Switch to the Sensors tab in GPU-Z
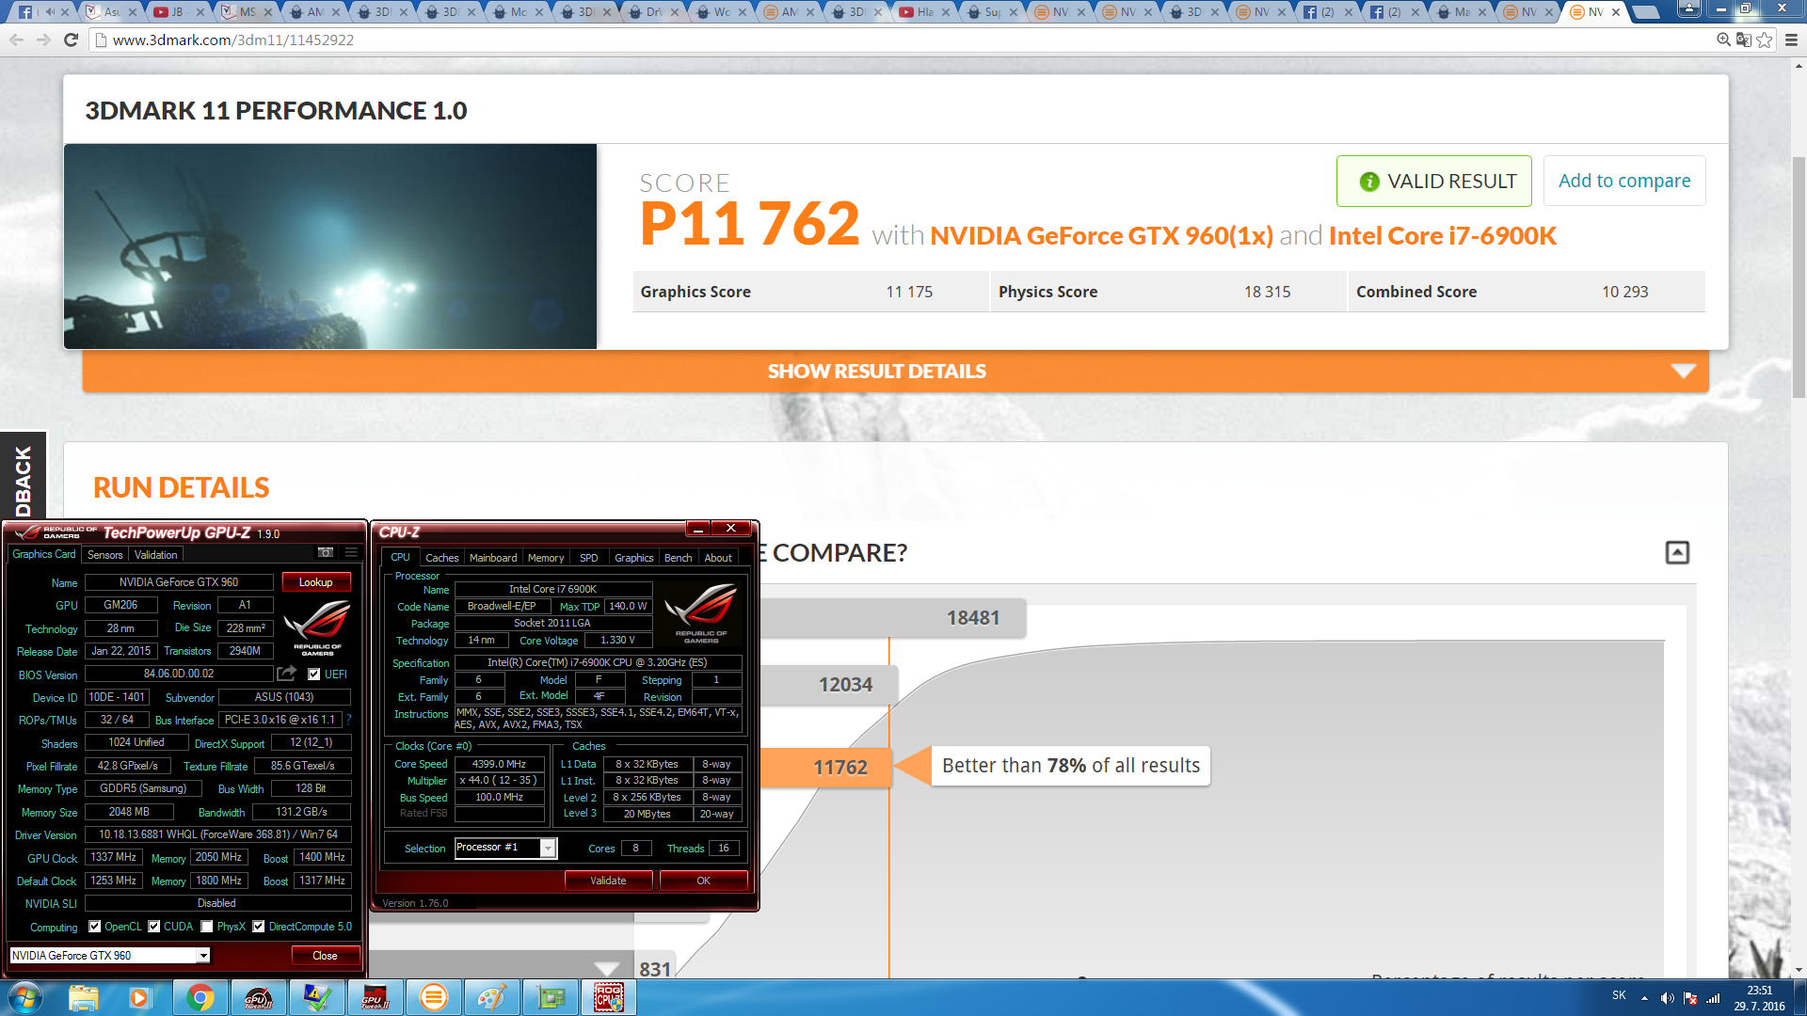The height and width of the screenshot is (1016, 1807). click(105, 555)
